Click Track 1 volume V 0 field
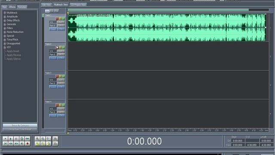The image size is (275, 155). point(53,22)
